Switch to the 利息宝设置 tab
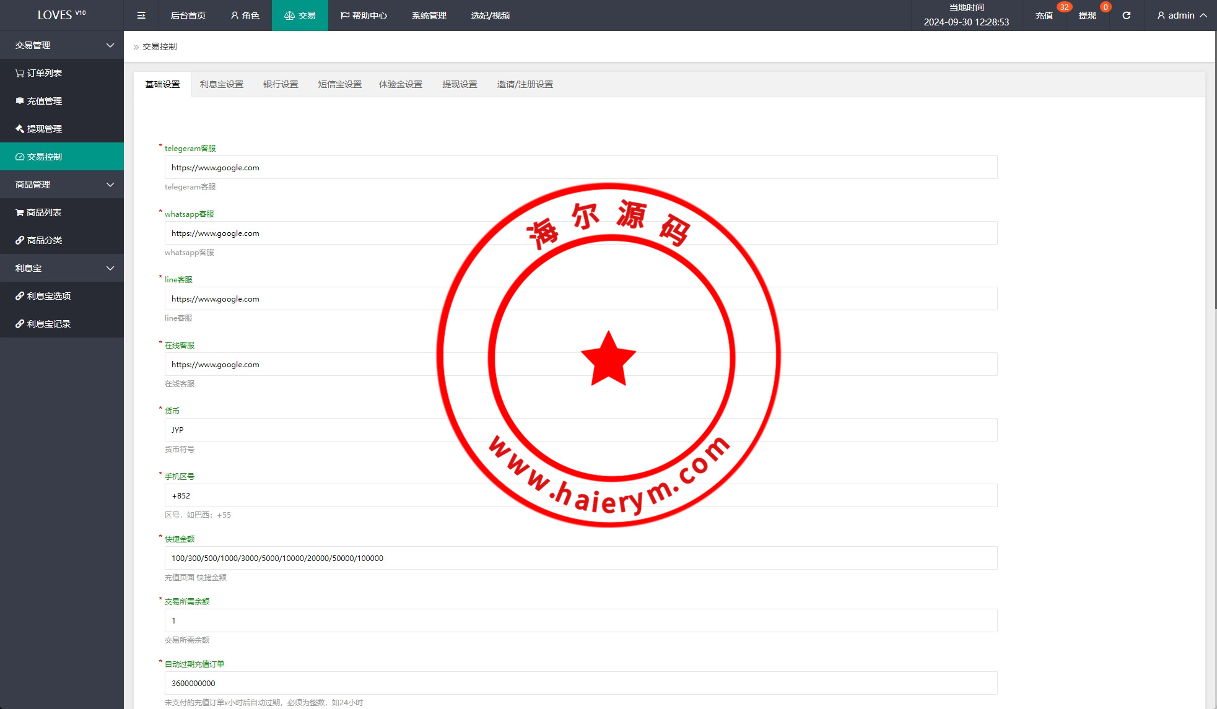 click(222, 84)
